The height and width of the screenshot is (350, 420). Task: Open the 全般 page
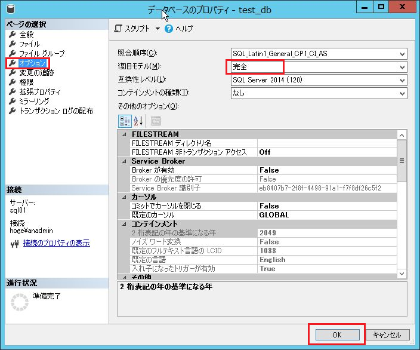[26, 35]
